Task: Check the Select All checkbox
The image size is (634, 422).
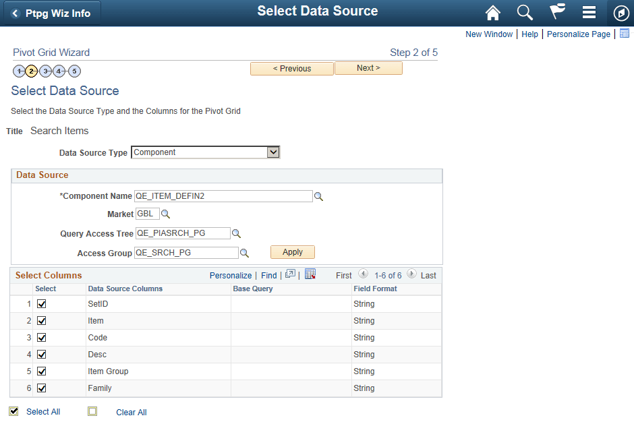Action: (x=14, y=411)
